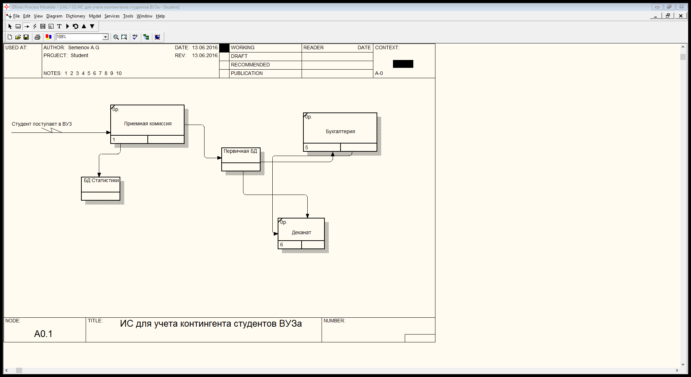Open the Diagram menu

[x=54, y=16]
